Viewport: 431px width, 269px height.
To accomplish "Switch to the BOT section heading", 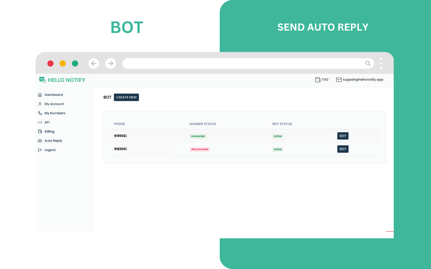I will point(107,97).
